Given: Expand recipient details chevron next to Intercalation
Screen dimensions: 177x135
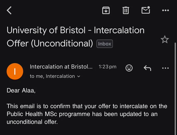Looking at the screenshot, I should point(79,76).
